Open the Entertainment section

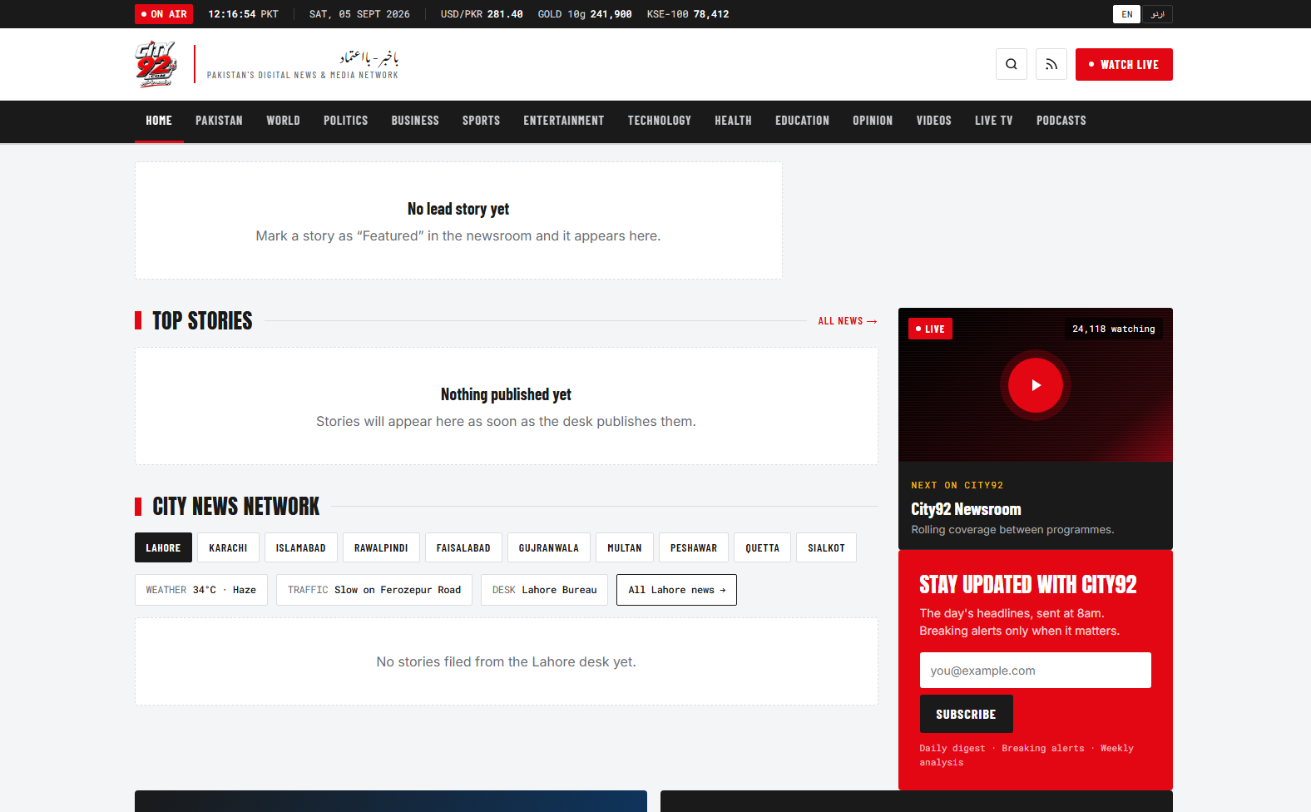coord(563,121)
